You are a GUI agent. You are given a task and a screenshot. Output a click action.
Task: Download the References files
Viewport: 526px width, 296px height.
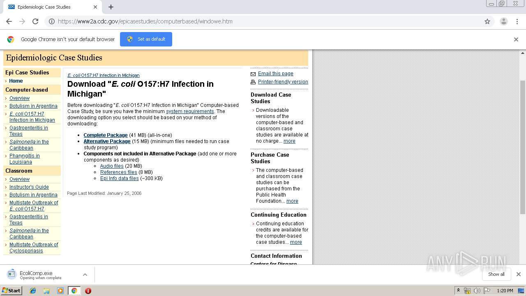pos(118,172)
